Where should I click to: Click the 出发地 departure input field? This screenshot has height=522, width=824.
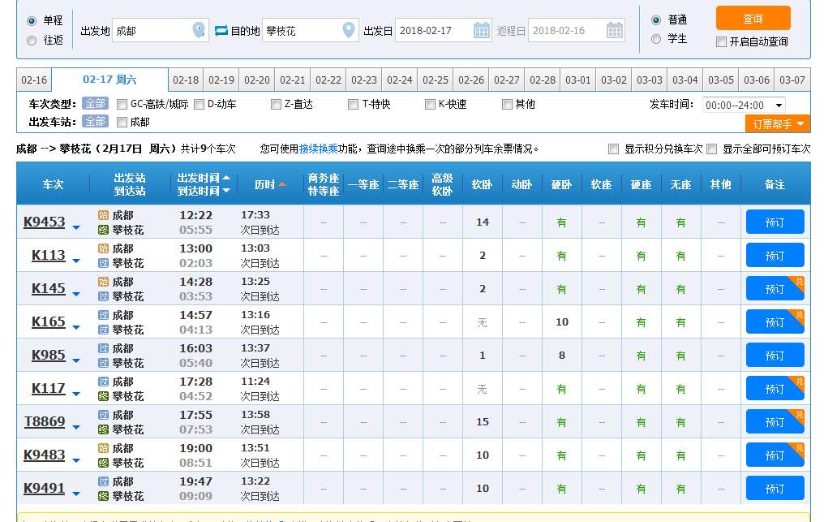pos(152,31)
